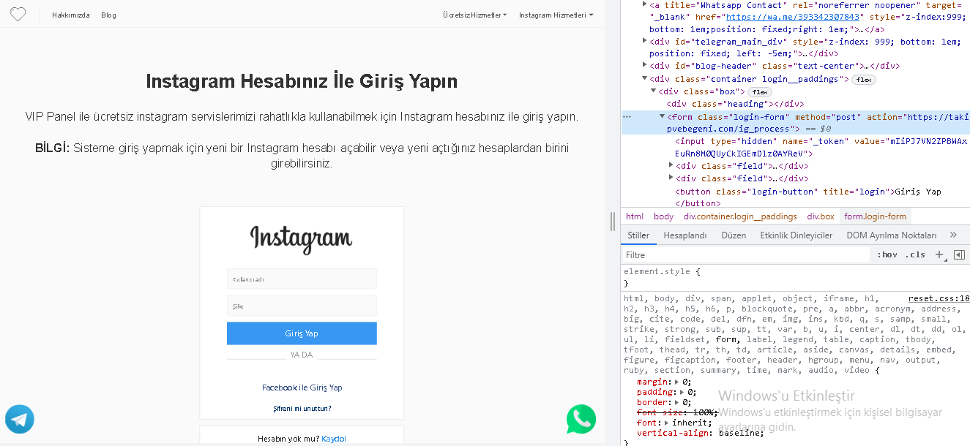The width and height of the screenshot is (970, 446).
Task: Open the Hakkımızda menu item
Action: point(71,15)
